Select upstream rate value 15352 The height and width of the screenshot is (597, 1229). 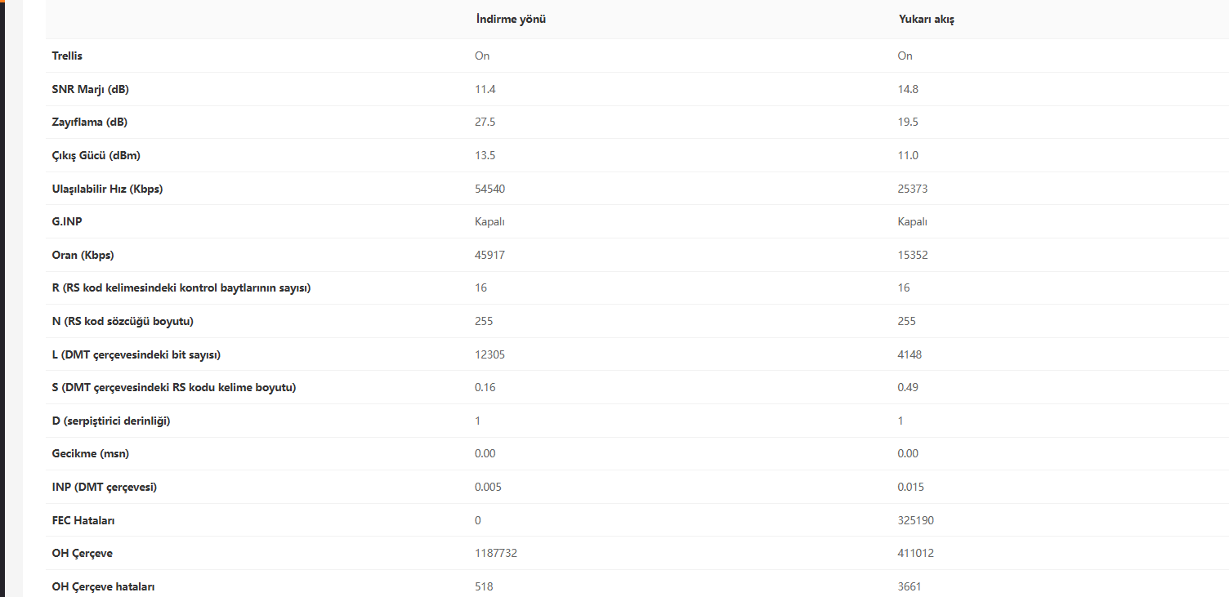913,255
